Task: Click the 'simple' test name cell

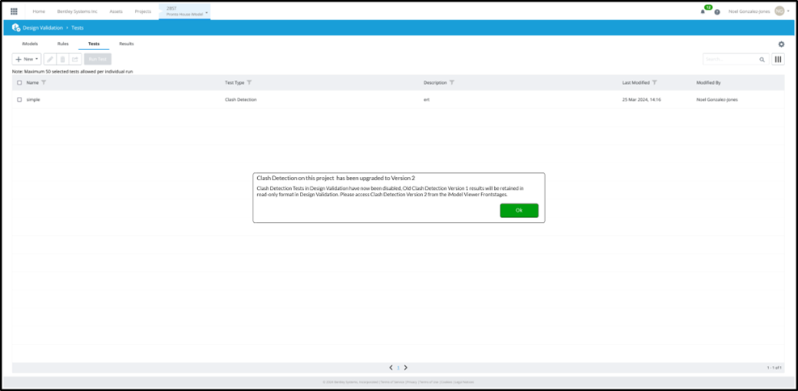Action: (33, 99)
